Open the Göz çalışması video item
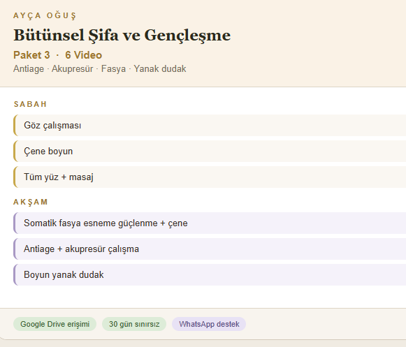Image resolution: width=406 pixels, height=347 pixels. pyautogui.click(x=210, y=125)
